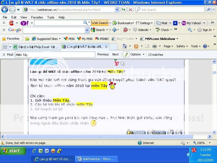Screen dimensions: 217x163
Task: Open the Safety dropdown menu
Action: click(181, 46)
